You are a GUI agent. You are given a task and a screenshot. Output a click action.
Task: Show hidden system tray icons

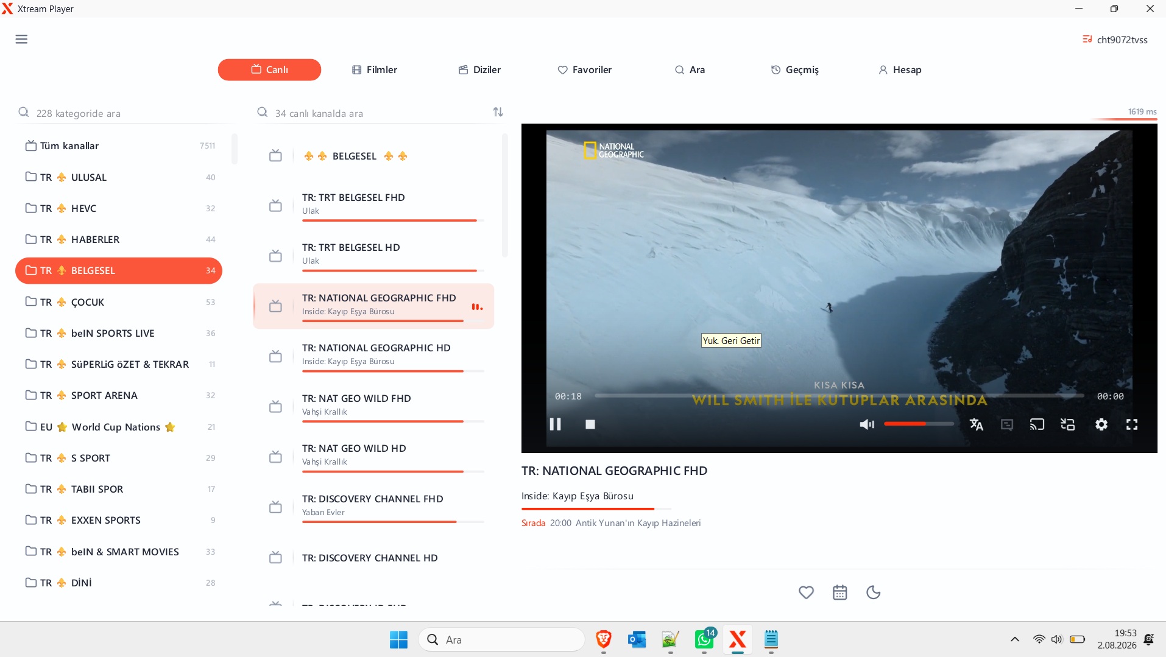[1014, 639]
